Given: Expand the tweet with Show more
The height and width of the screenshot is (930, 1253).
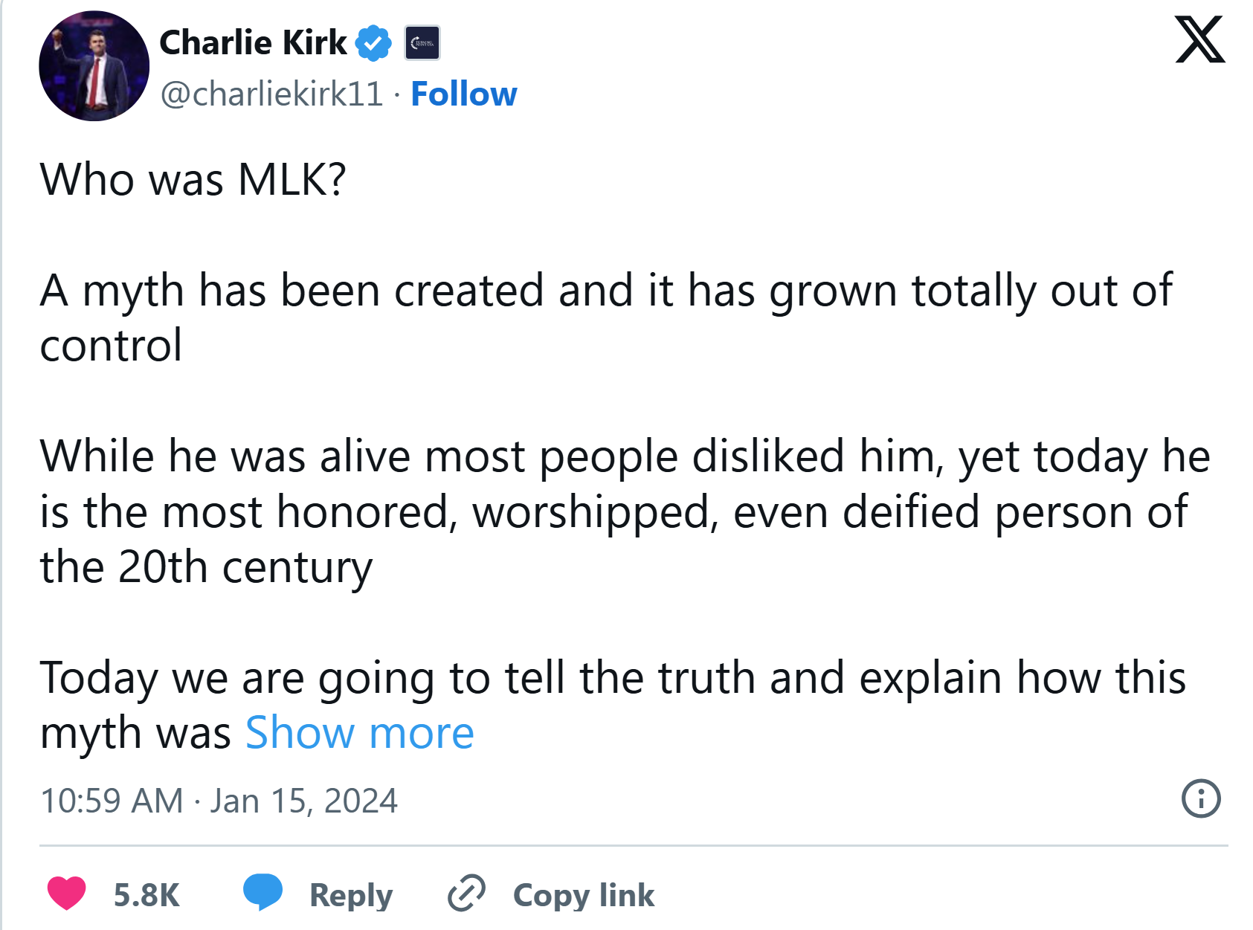Looking at the screenshot, I should [x=359, y=733].
